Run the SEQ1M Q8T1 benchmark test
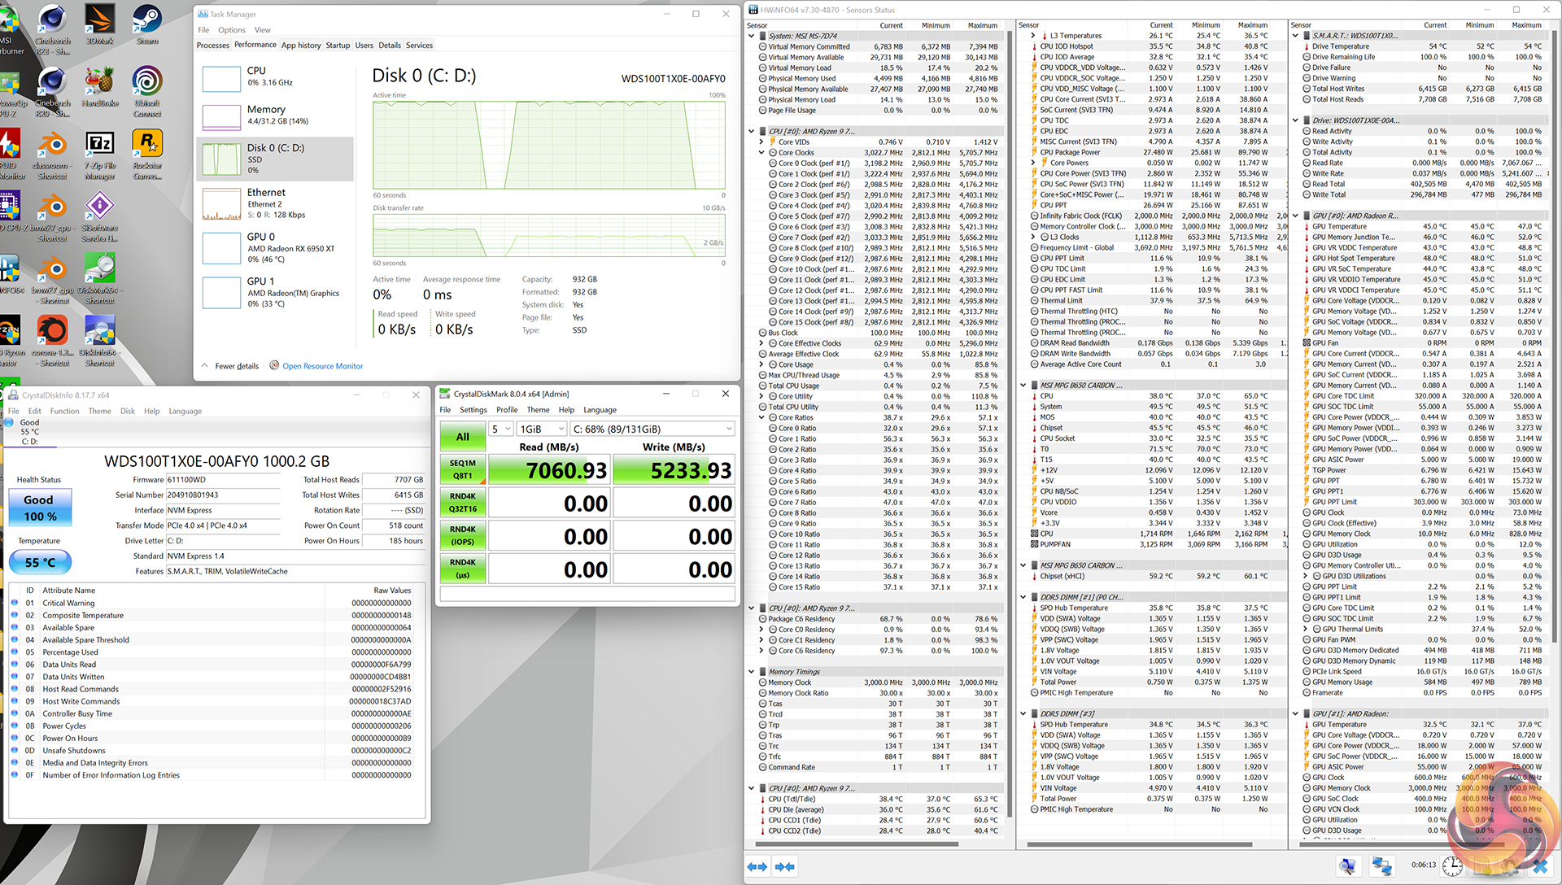This screenshot has height=885, width=1562. coord(462,469)
